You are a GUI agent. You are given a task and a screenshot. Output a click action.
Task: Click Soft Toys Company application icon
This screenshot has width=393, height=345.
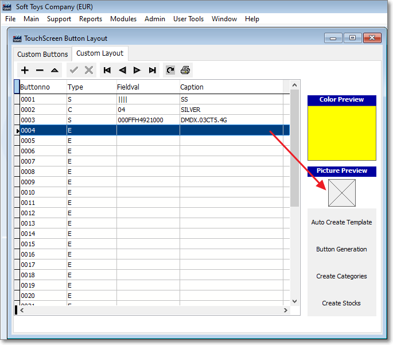(7, 7)
